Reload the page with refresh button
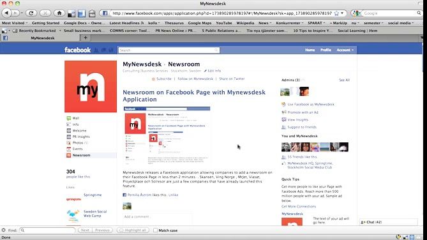The image size is (427, 240). pos(31,13)
